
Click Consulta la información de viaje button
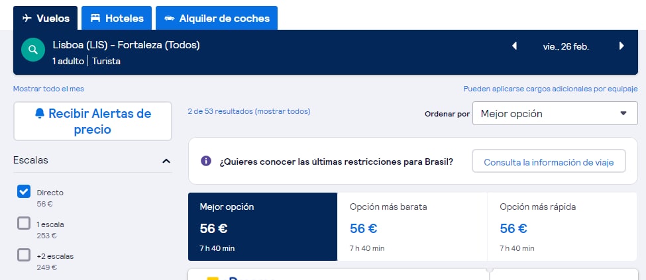[549, 161]
